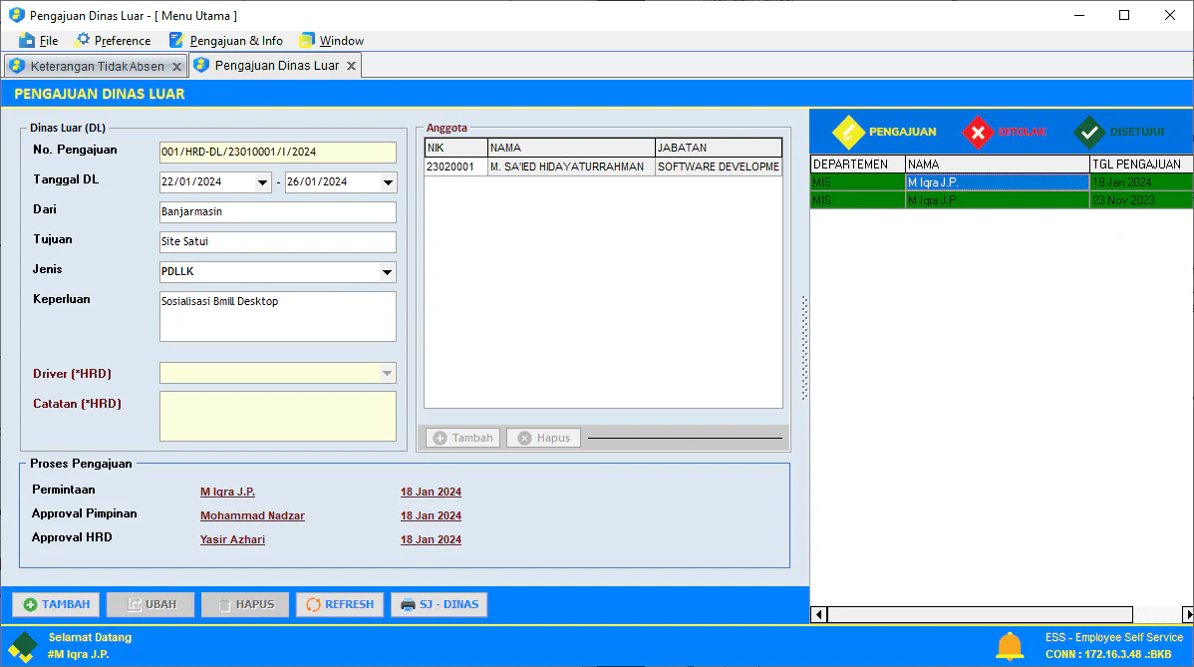Click the M Iqra J.P. requester link
The image size is (1194, 667).
coord(227,492)
